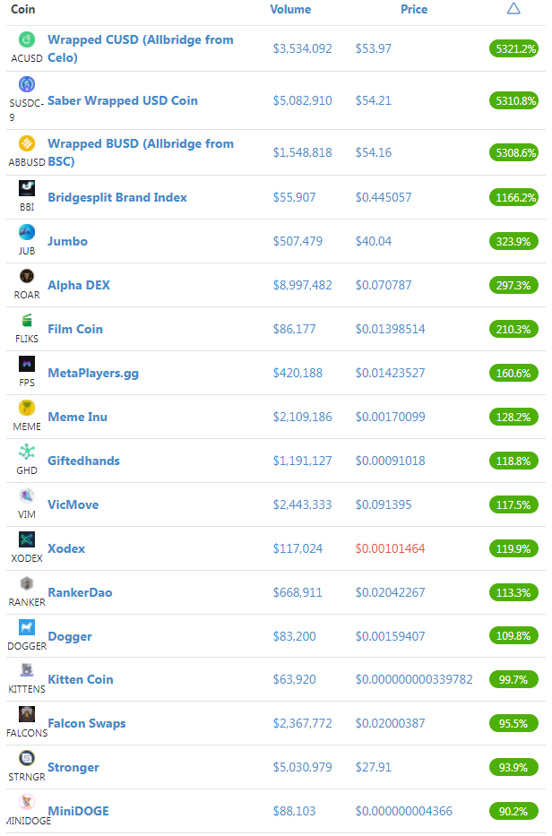Click the Jumbo JUB coin icon
This screenshot has width=552, height=836.
point(27,232)
